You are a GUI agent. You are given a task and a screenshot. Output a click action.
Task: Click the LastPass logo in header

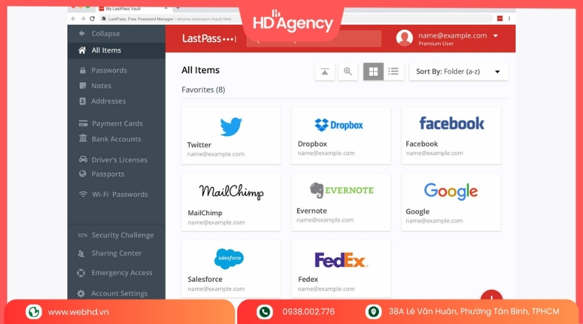209,38
